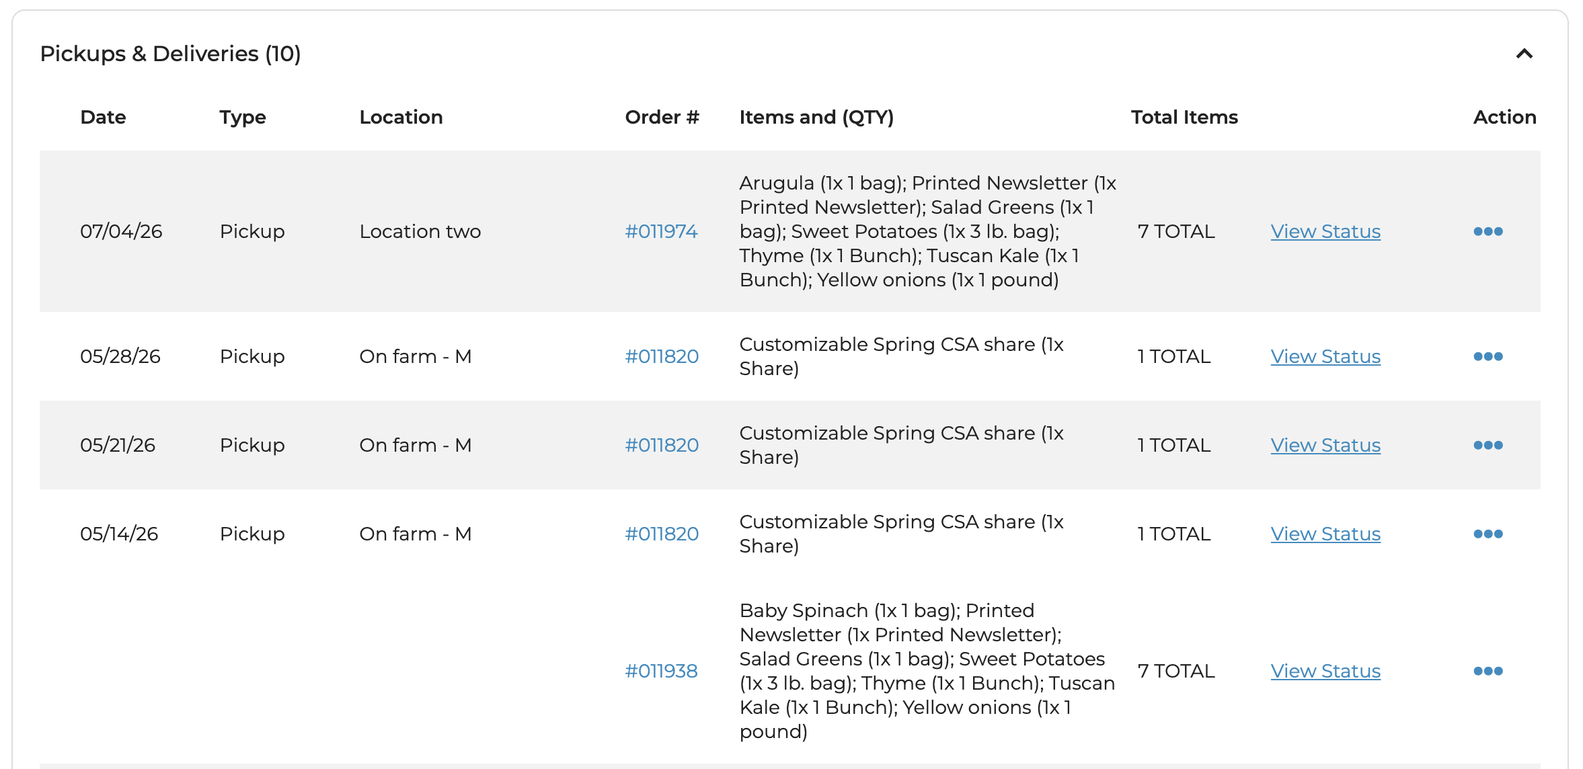The width and height of the screenshot is (1583, 769).
Task: Click the Total Items column header
Action: 1184,117
